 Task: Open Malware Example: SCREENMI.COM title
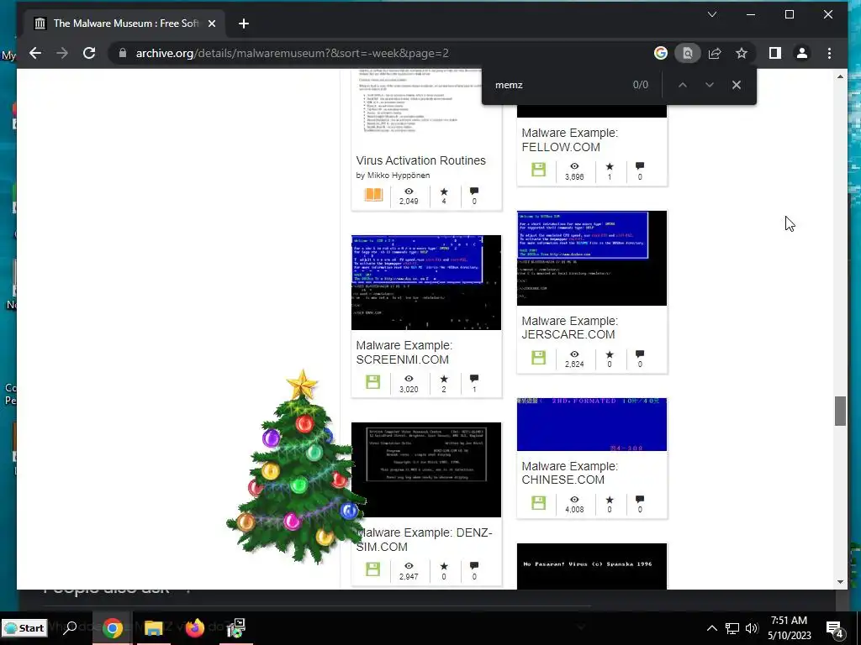click(x=404, y=353)
